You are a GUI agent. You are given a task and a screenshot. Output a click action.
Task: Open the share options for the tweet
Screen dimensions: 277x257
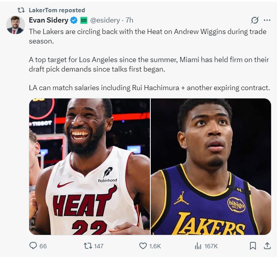pos(267,246)
